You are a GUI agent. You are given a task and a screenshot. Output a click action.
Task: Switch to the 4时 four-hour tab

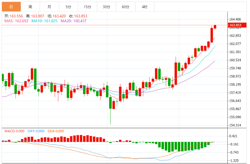click(x=145, y=7)
